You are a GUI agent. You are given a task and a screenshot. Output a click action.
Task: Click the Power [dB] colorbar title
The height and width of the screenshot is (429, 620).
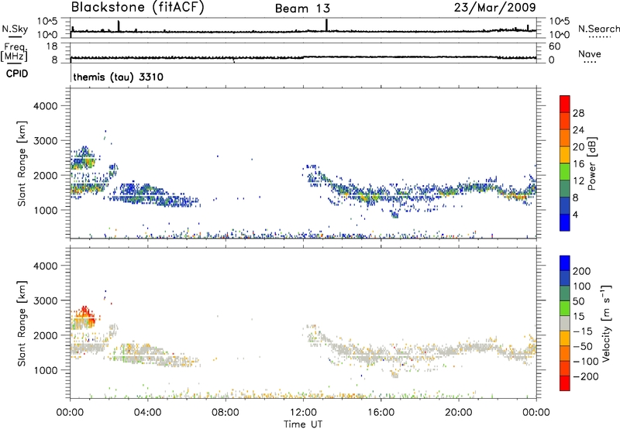pos(591,163)
